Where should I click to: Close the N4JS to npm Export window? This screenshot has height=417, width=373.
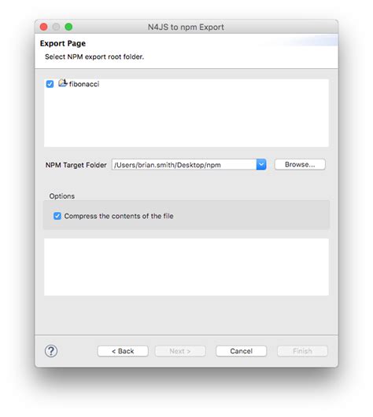44,27
